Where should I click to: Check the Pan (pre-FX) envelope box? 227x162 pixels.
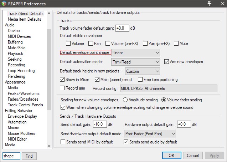pyautogui.click(x=145, y=44)
